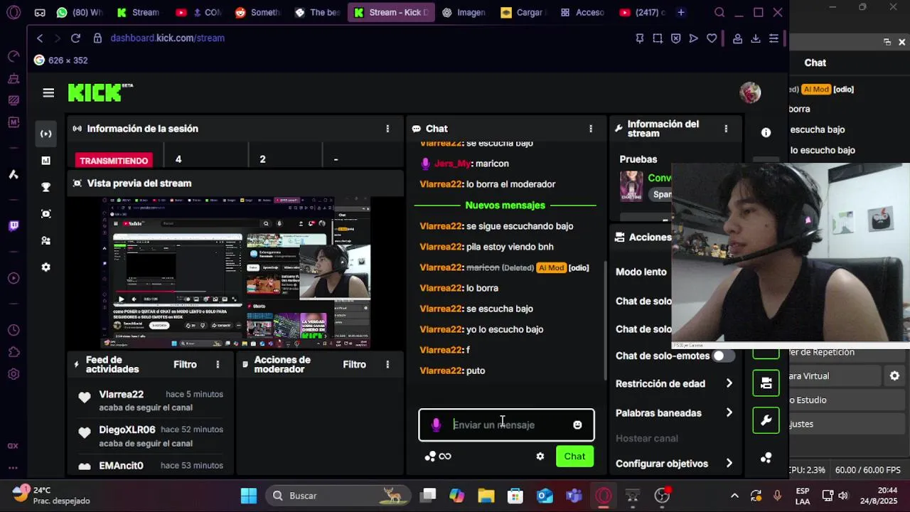
Task: Open the taskbar weather widget
Action: point(51,496)
